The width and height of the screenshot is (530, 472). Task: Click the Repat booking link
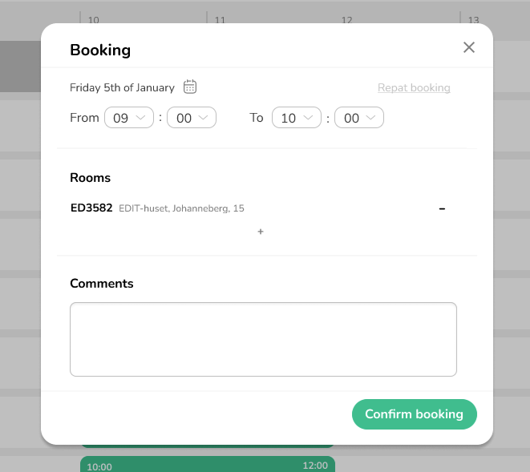[414, 88]
